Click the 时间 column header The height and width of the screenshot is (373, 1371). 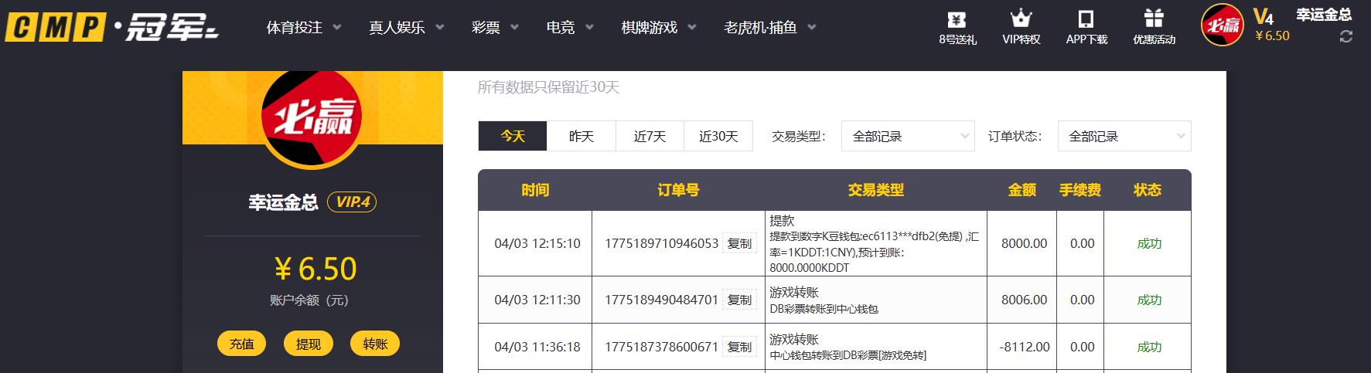coord(535,190)
